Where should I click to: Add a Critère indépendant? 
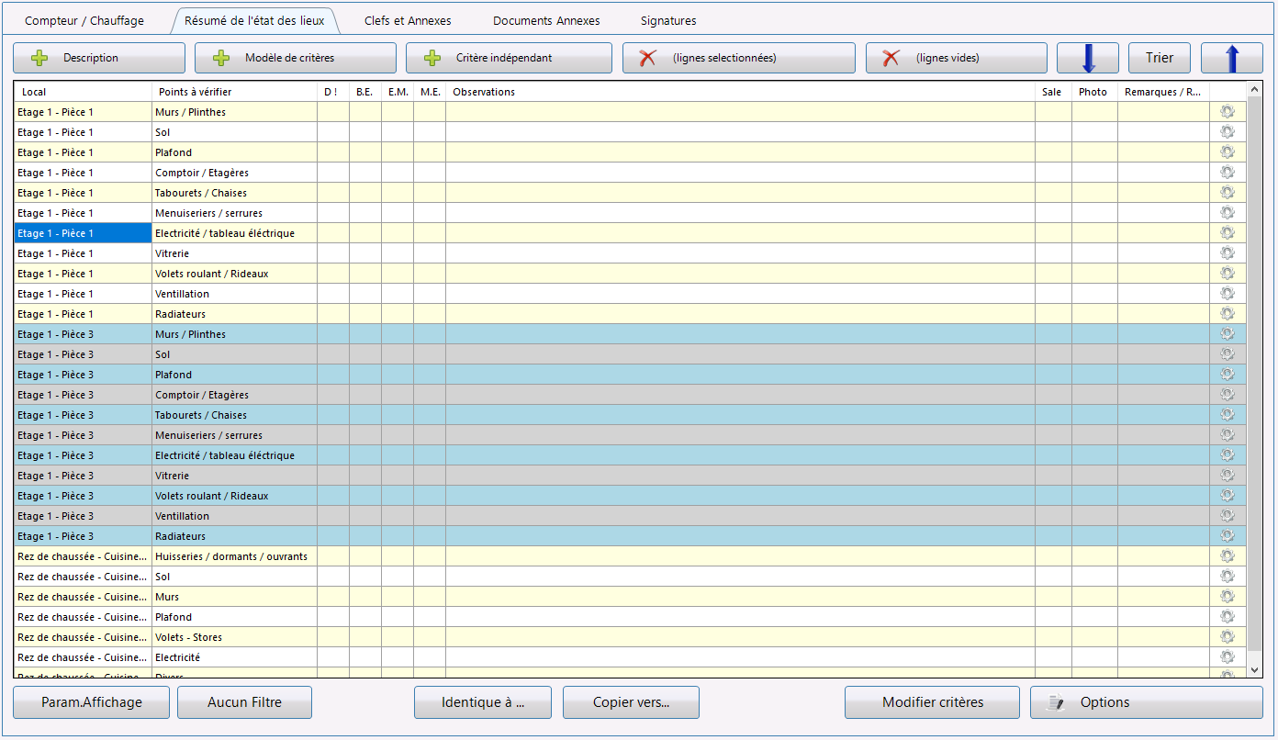click(x=509, y=58)
